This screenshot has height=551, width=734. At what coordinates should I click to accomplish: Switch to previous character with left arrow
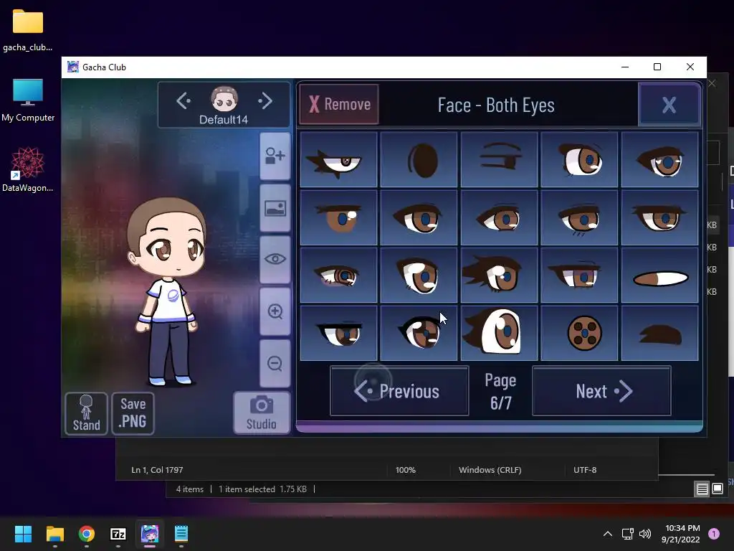[x=183, y=100]
